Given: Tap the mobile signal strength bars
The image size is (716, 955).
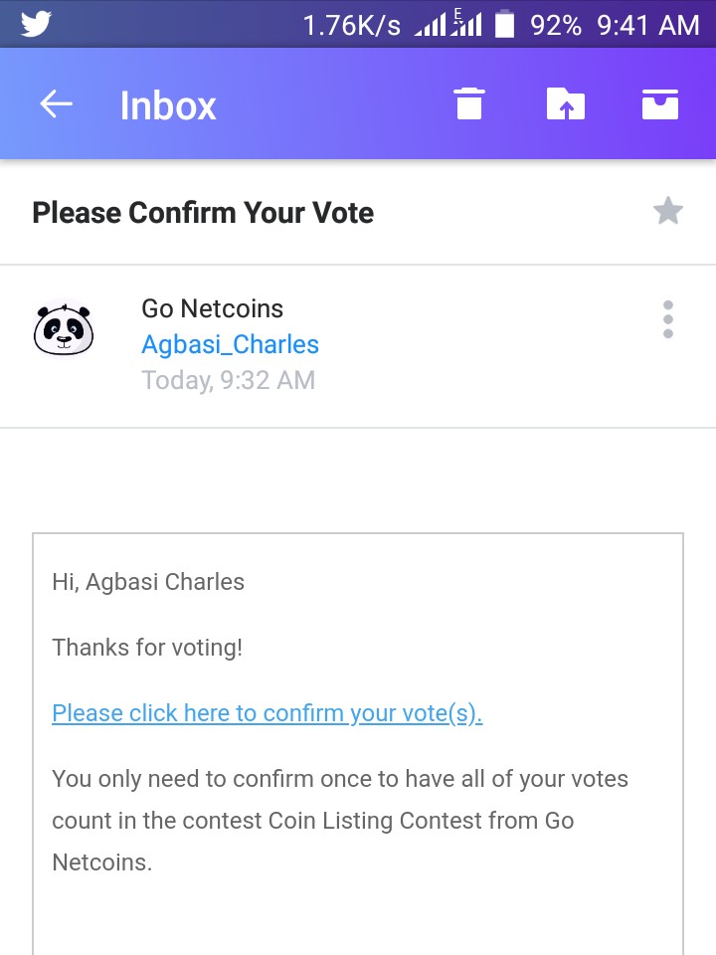Looking at the screenshot, I should click(447, 24).
